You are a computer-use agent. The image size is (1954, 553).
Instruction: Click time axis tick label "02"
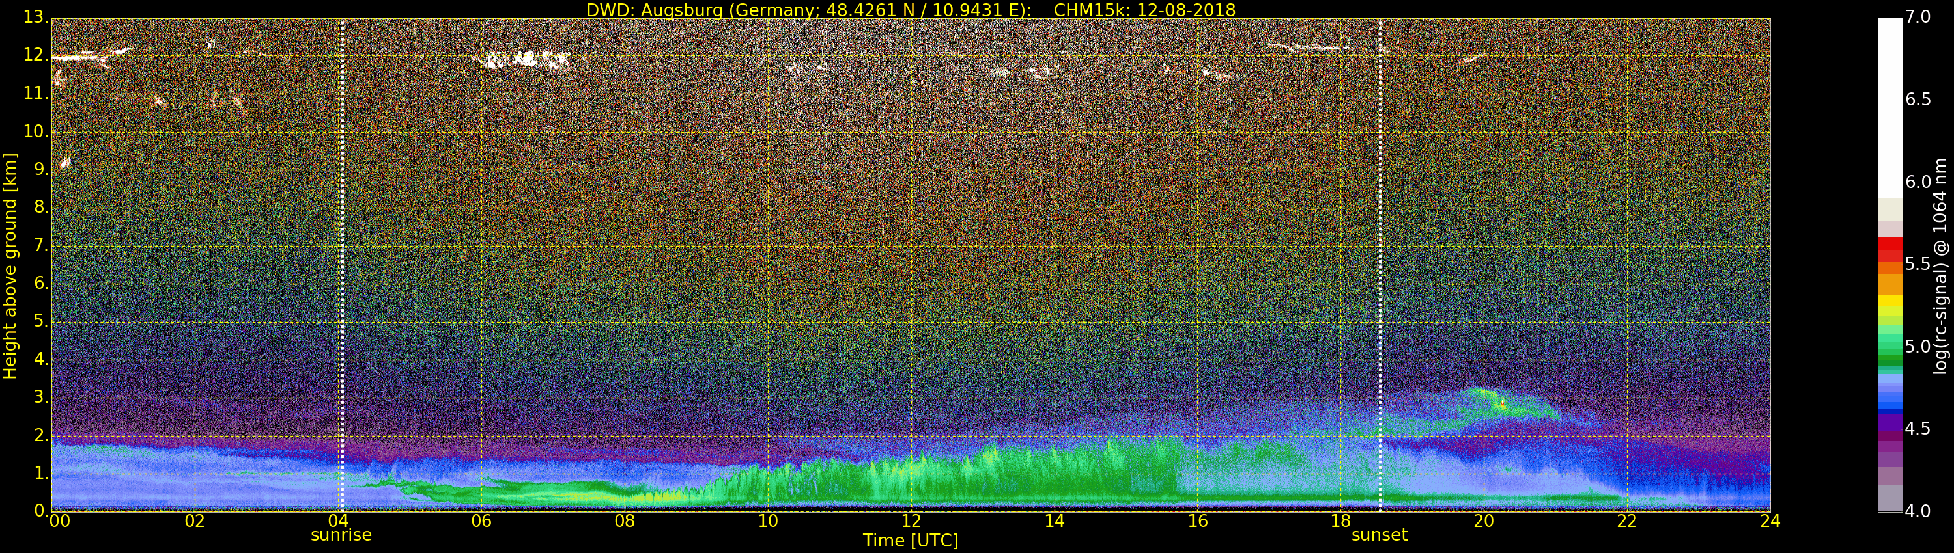[195, 520]
